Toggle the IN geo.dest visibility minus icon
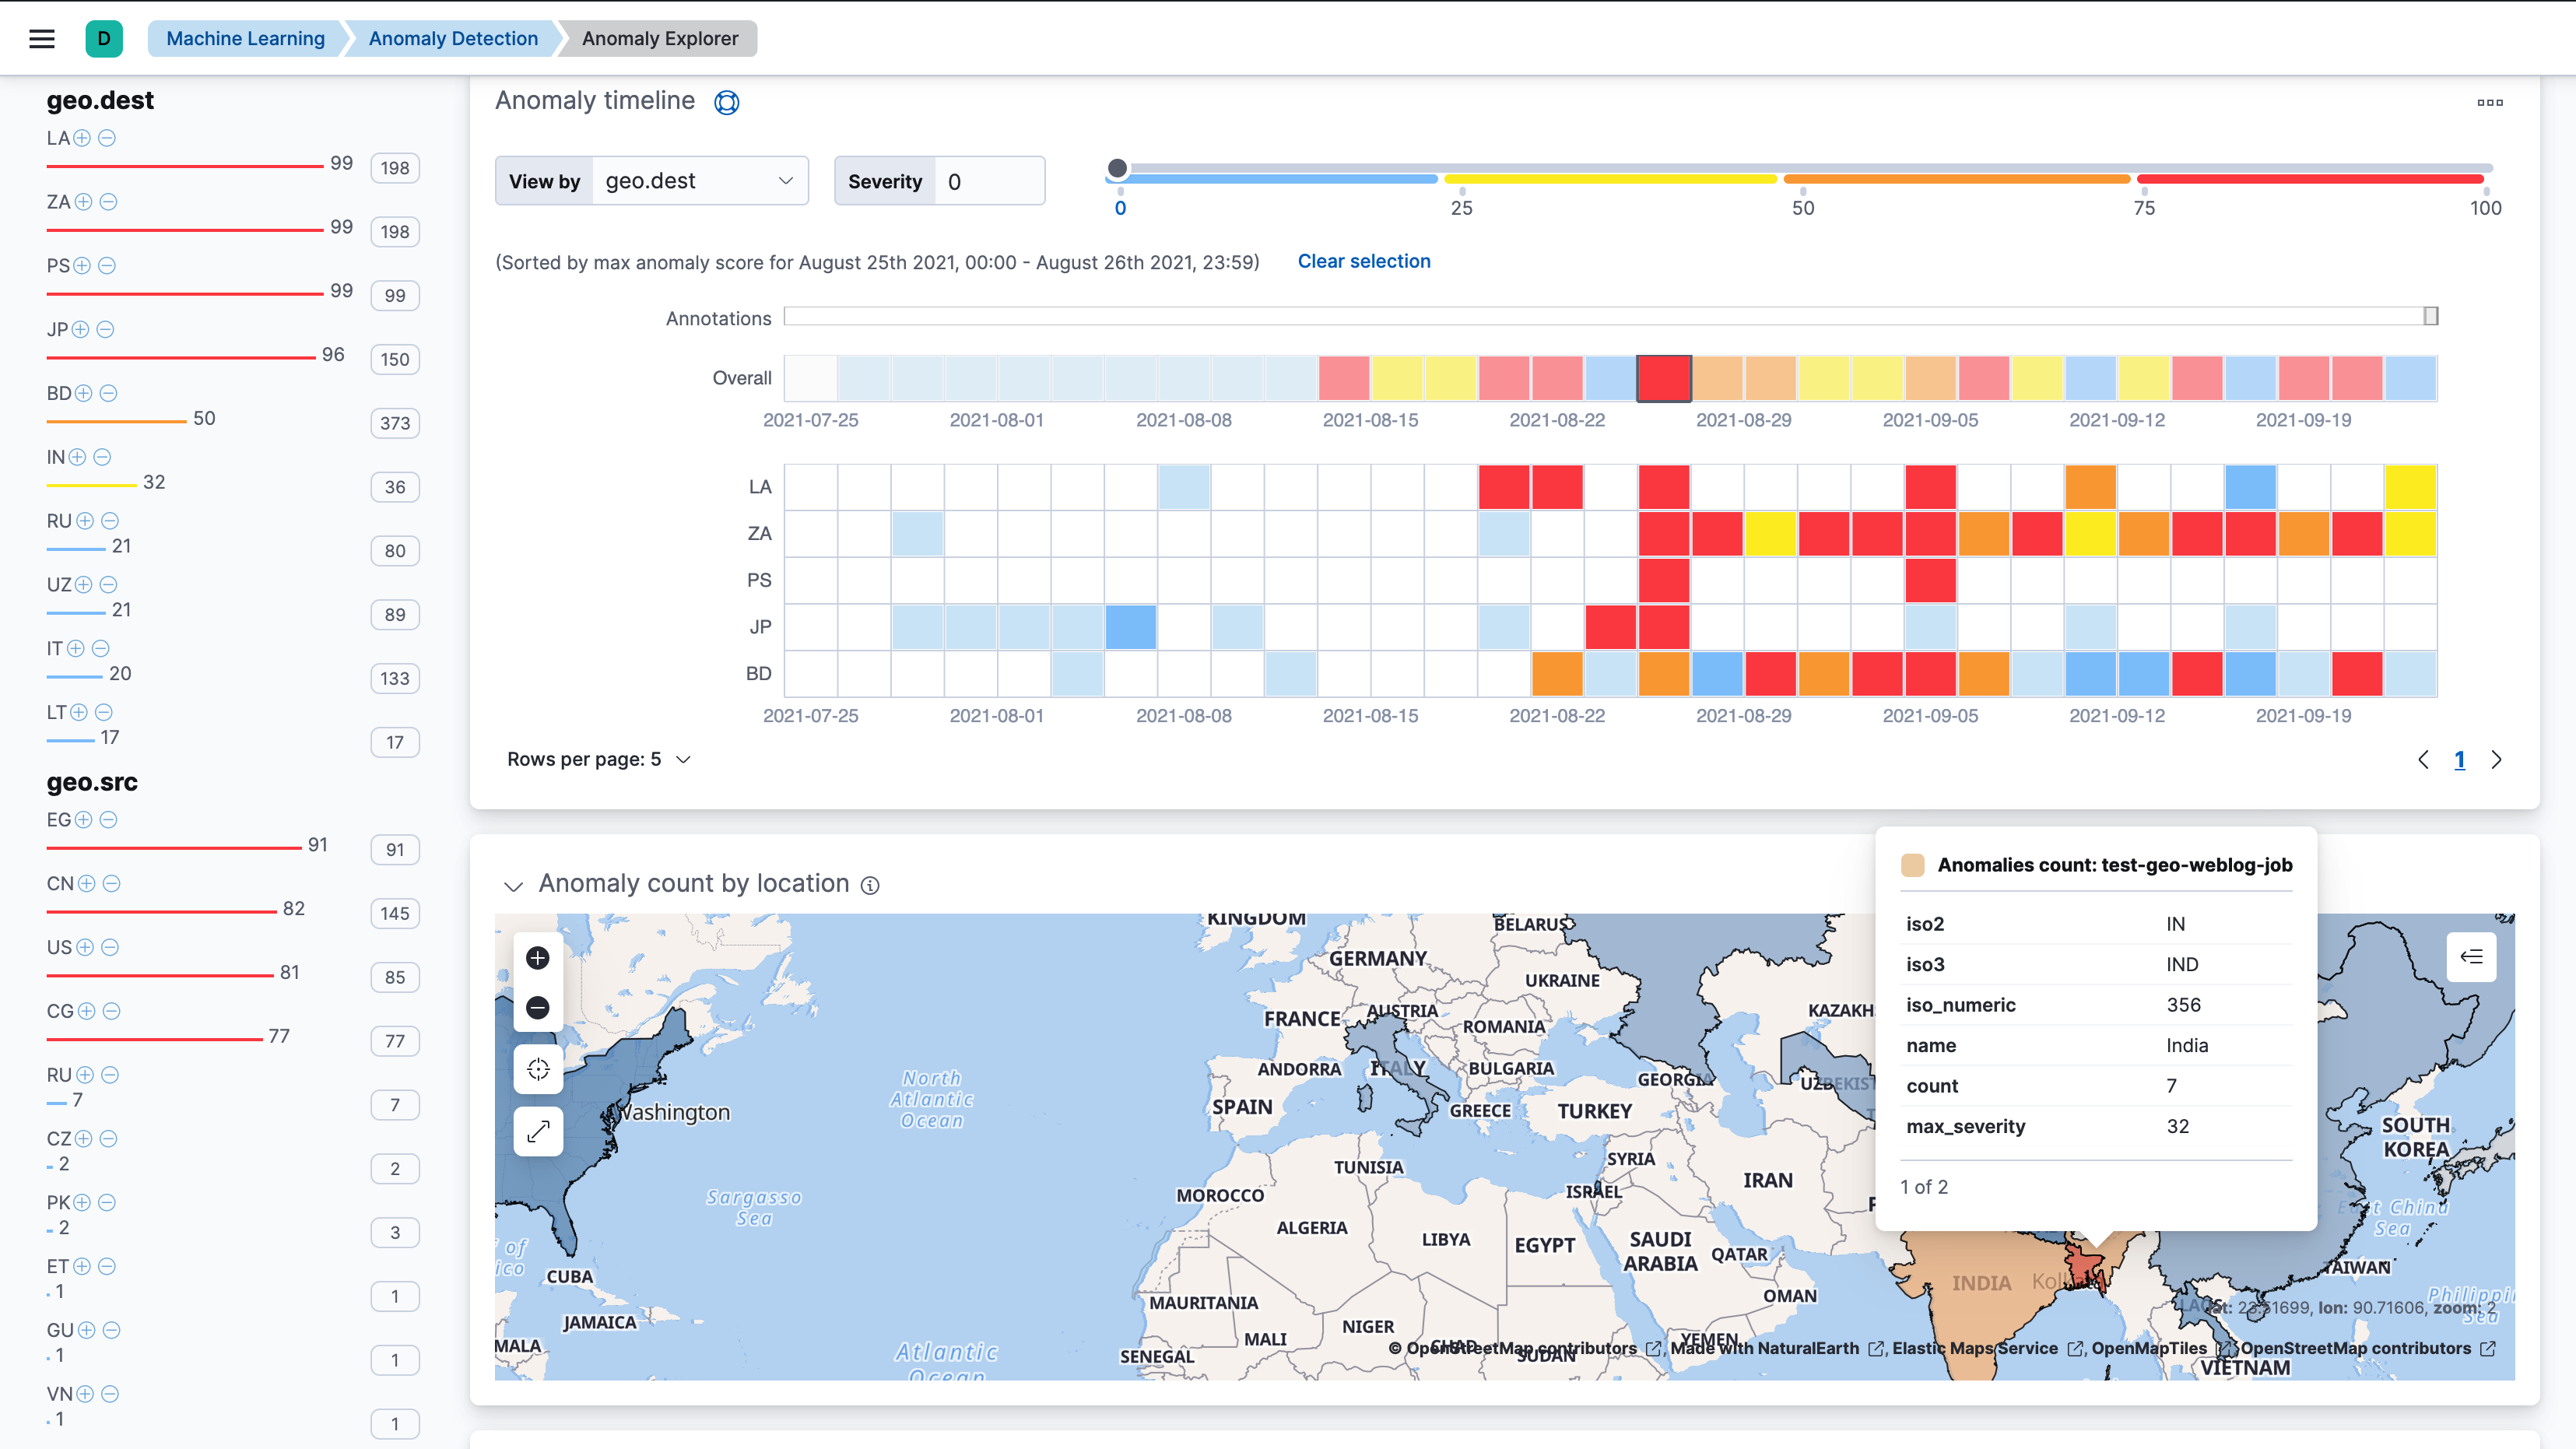This screenshot has width=2576, height=1449. click(106, 457)
